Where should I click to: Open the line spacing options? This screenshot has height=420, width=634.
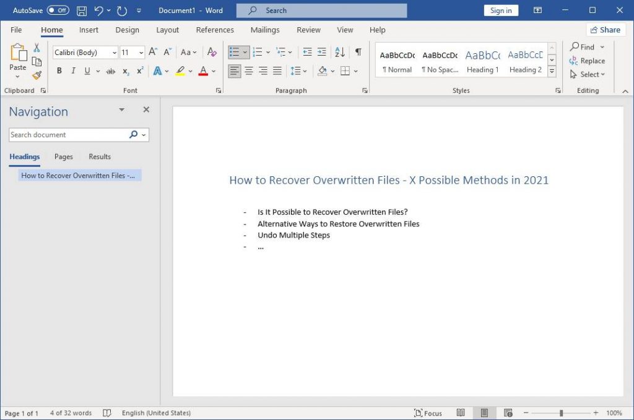[x=298, y=71]
